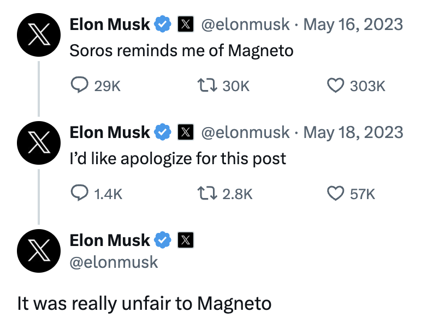Click the X affiliation badge on bottom tweet
The width and height of the screenshot is (427, 324).
(186, 240)
